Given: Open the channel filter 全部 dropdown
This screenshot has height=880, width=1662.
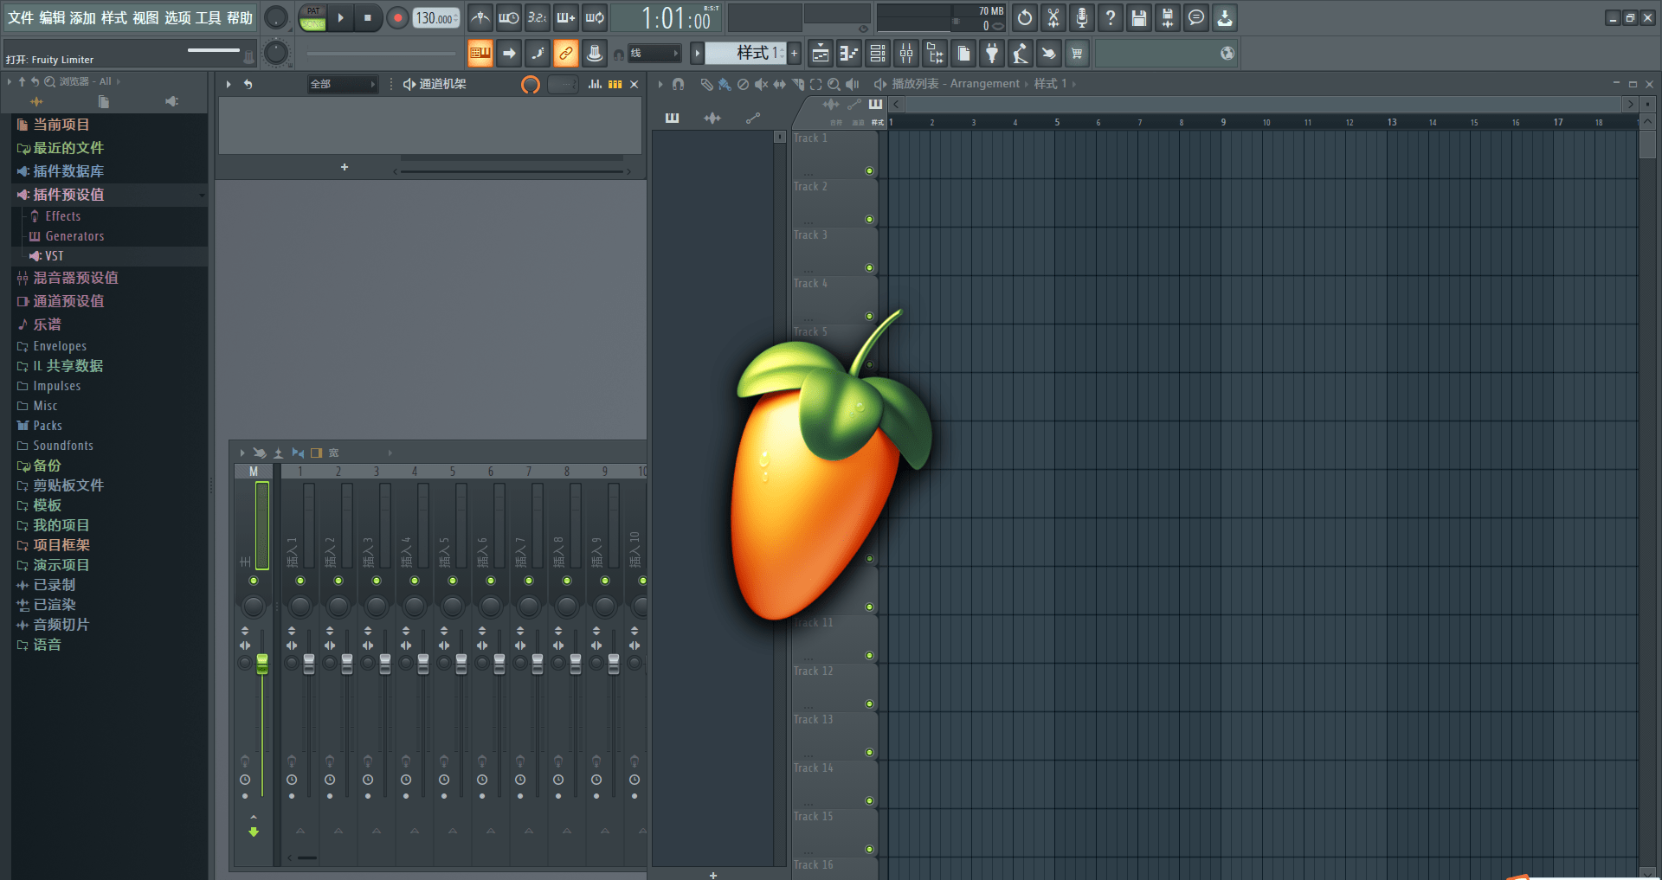Looking at the screenshot, I should pyautogui.click(x=343, y=84).
